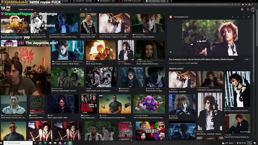Open Steam from the taskbar
This screenshot has height=145, width=258.
pos(65,143)
